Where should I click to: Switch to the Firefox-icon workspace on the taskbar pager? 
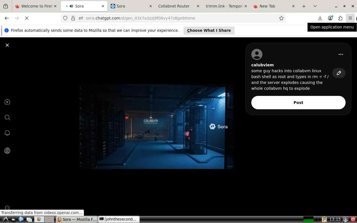coord(39,219)
